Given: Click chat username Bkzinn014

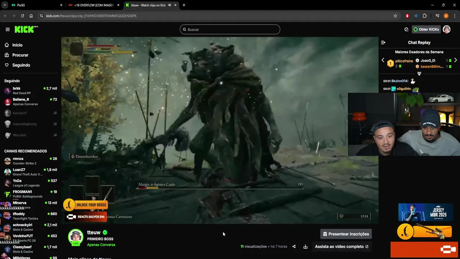Looking at the screenshot, I should pos(400,81).
